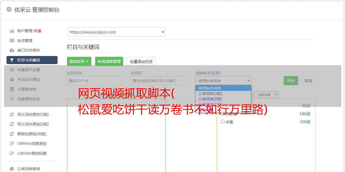Click the red 充值 recharge link
Image resolution: width=345 pixels, height=172 pixels.
[x=37, y=31]
